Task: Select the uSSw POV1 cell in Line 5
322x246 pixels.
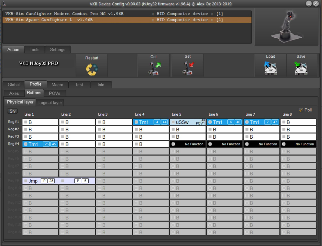Action: 188,122
